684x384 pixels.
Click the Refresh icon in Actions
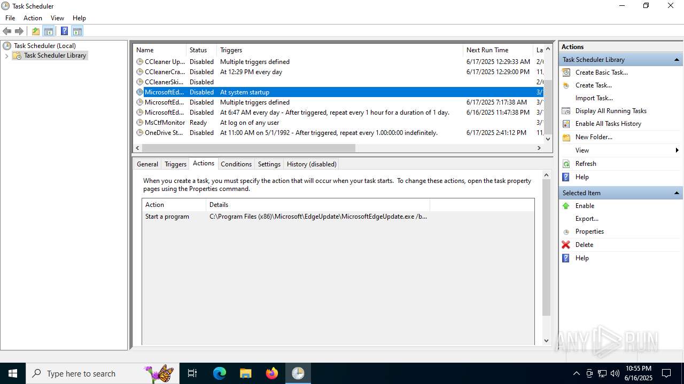tap(566, 164)
